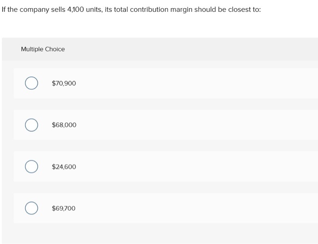This screenshot has width=318, height=244.
Task: Click the word 'sells' in the question
Action: tap(58, 10)
